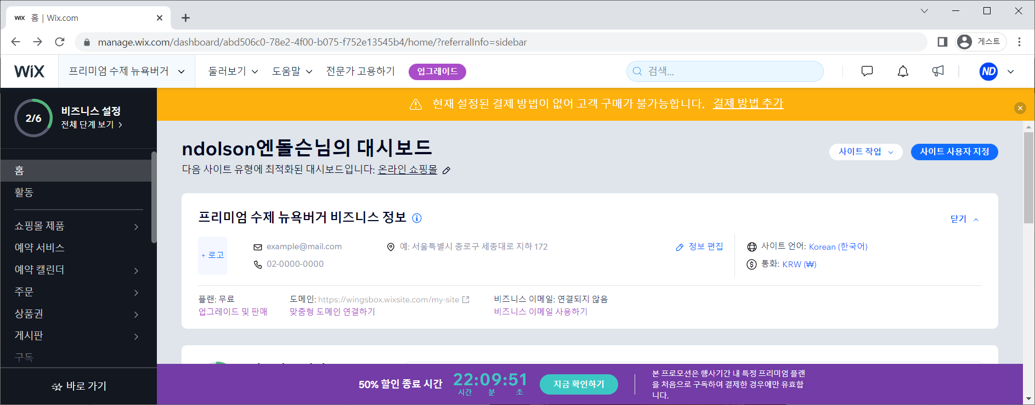Go back in browser history
This screenshot has height=405, width=1035.
coord(15,42)
